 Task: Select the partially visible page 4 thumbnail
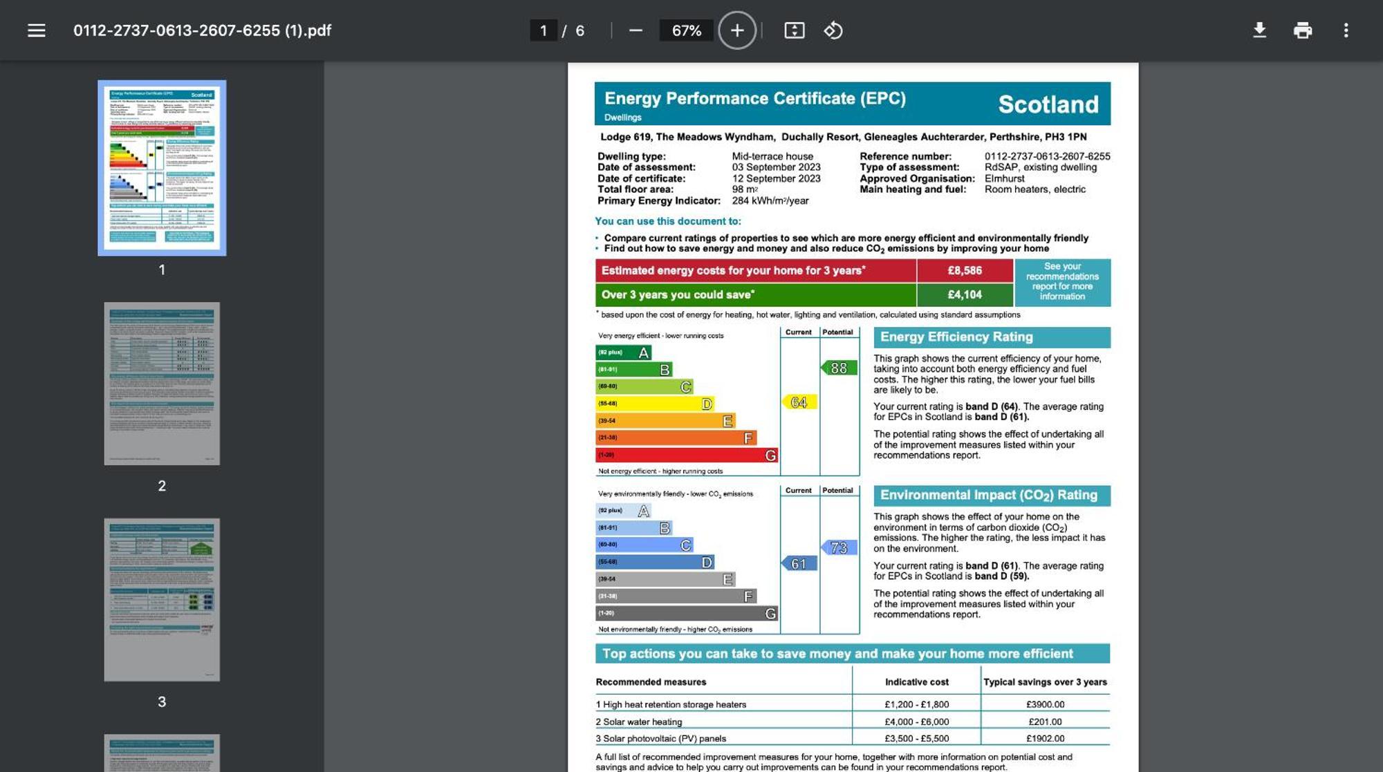coord(162,753)
